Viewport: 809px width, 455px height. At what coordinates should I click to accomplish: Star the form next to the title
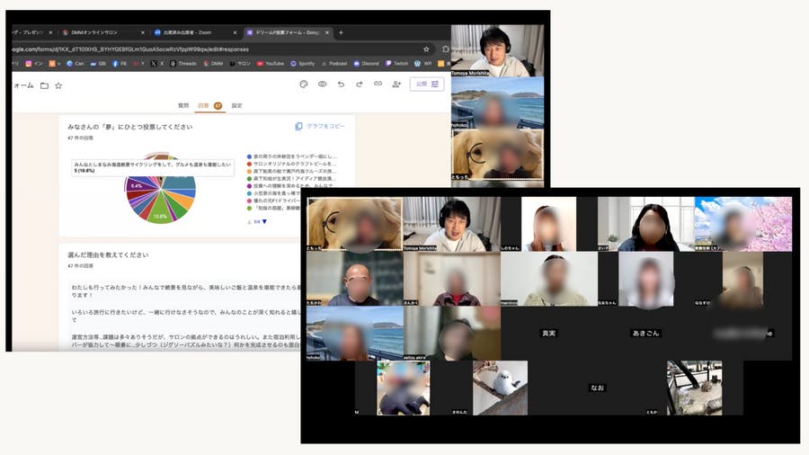point(58,85)
